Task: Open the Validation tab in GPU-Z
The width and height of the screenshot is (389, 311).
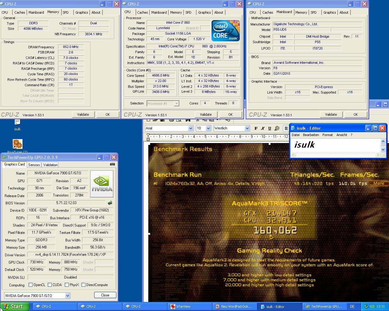Action: [x=50, y=165]
